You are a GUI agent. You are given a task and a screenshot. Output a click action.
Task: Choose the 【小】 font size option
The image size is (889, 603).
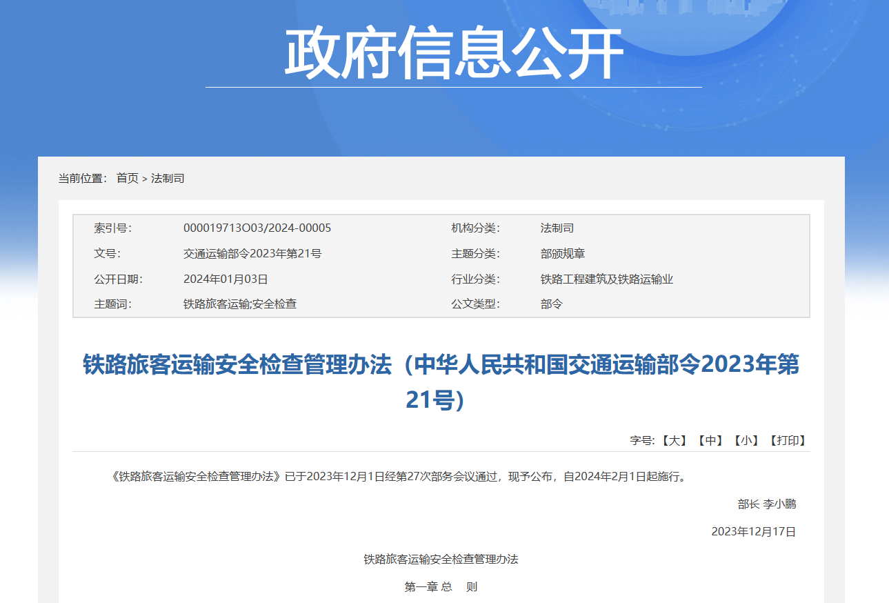click(x=746, y=440)
